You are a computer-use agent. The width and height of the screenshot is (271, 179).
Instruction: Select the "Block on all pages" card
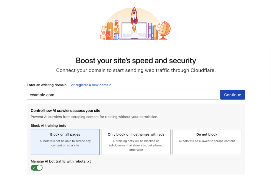65,142
